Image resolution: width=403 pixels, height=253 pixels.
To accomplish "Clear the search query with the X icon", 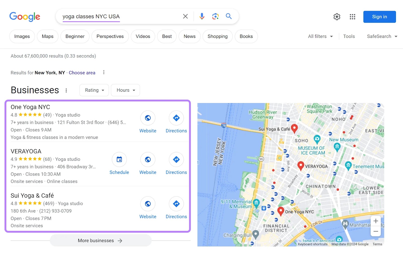I will point(185,16).
